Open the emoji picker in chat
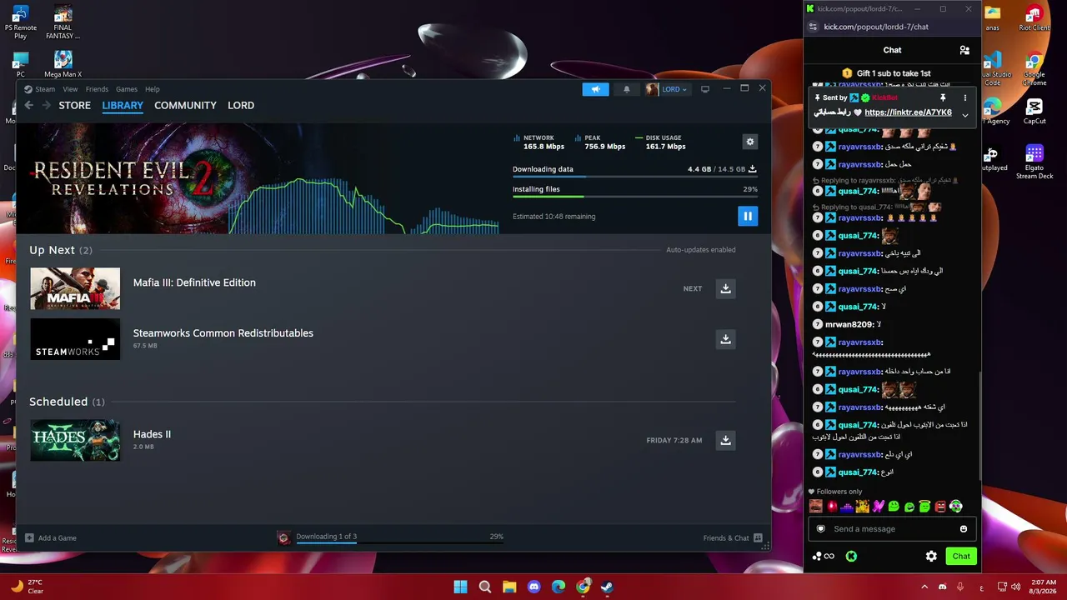The image size is (1067, 600). pyautogui.click(x=964, y=529)
